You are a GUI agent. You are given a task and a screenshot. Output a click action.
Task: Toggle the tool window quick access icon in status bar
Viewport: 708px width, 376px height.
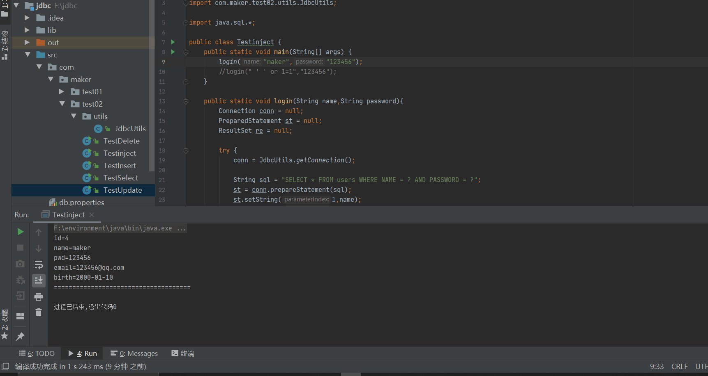tap(5, 366)
